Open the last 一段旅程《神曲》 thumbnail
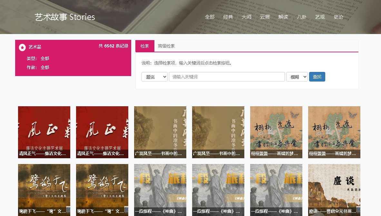381x216 pixels. (x=276, y=190)
